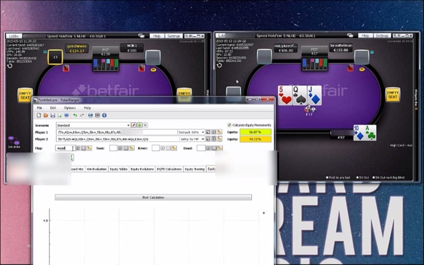The image size is (424, 265).
Task: Click the 13 timer seat in left table
Action: [x=55, y=57]
